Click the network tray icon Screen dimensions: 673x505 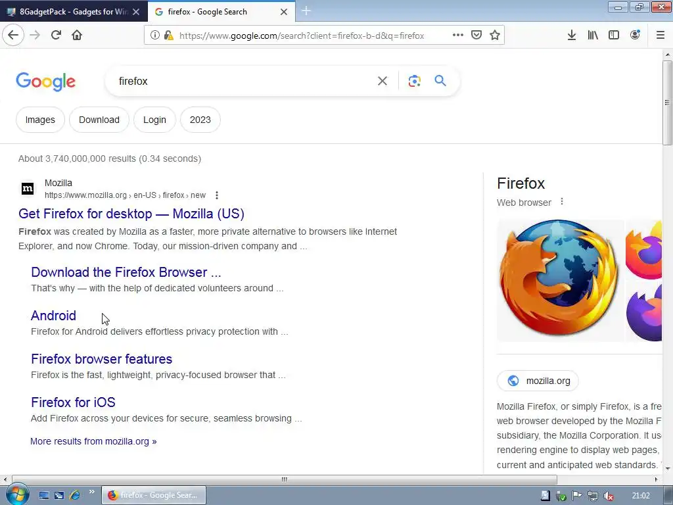coord(593,496)
